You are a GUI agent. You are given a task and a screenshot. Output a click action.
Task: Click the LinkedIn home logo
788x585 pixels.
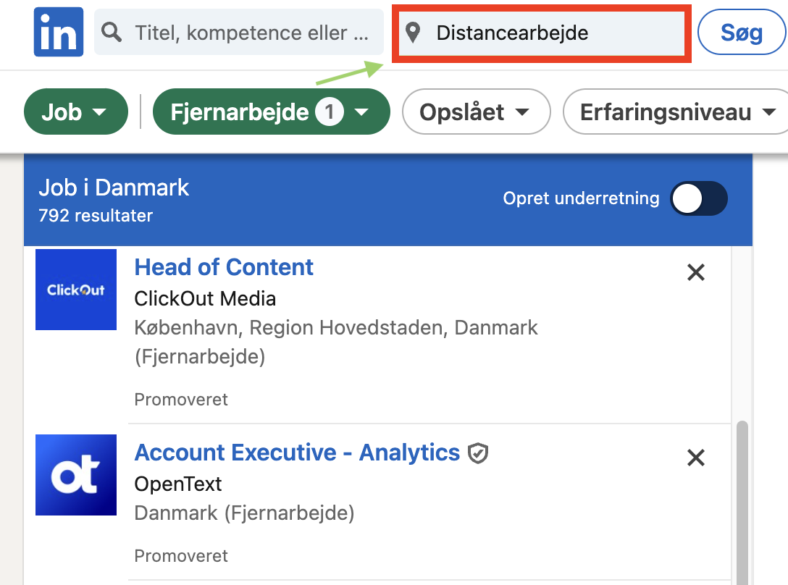58,31
